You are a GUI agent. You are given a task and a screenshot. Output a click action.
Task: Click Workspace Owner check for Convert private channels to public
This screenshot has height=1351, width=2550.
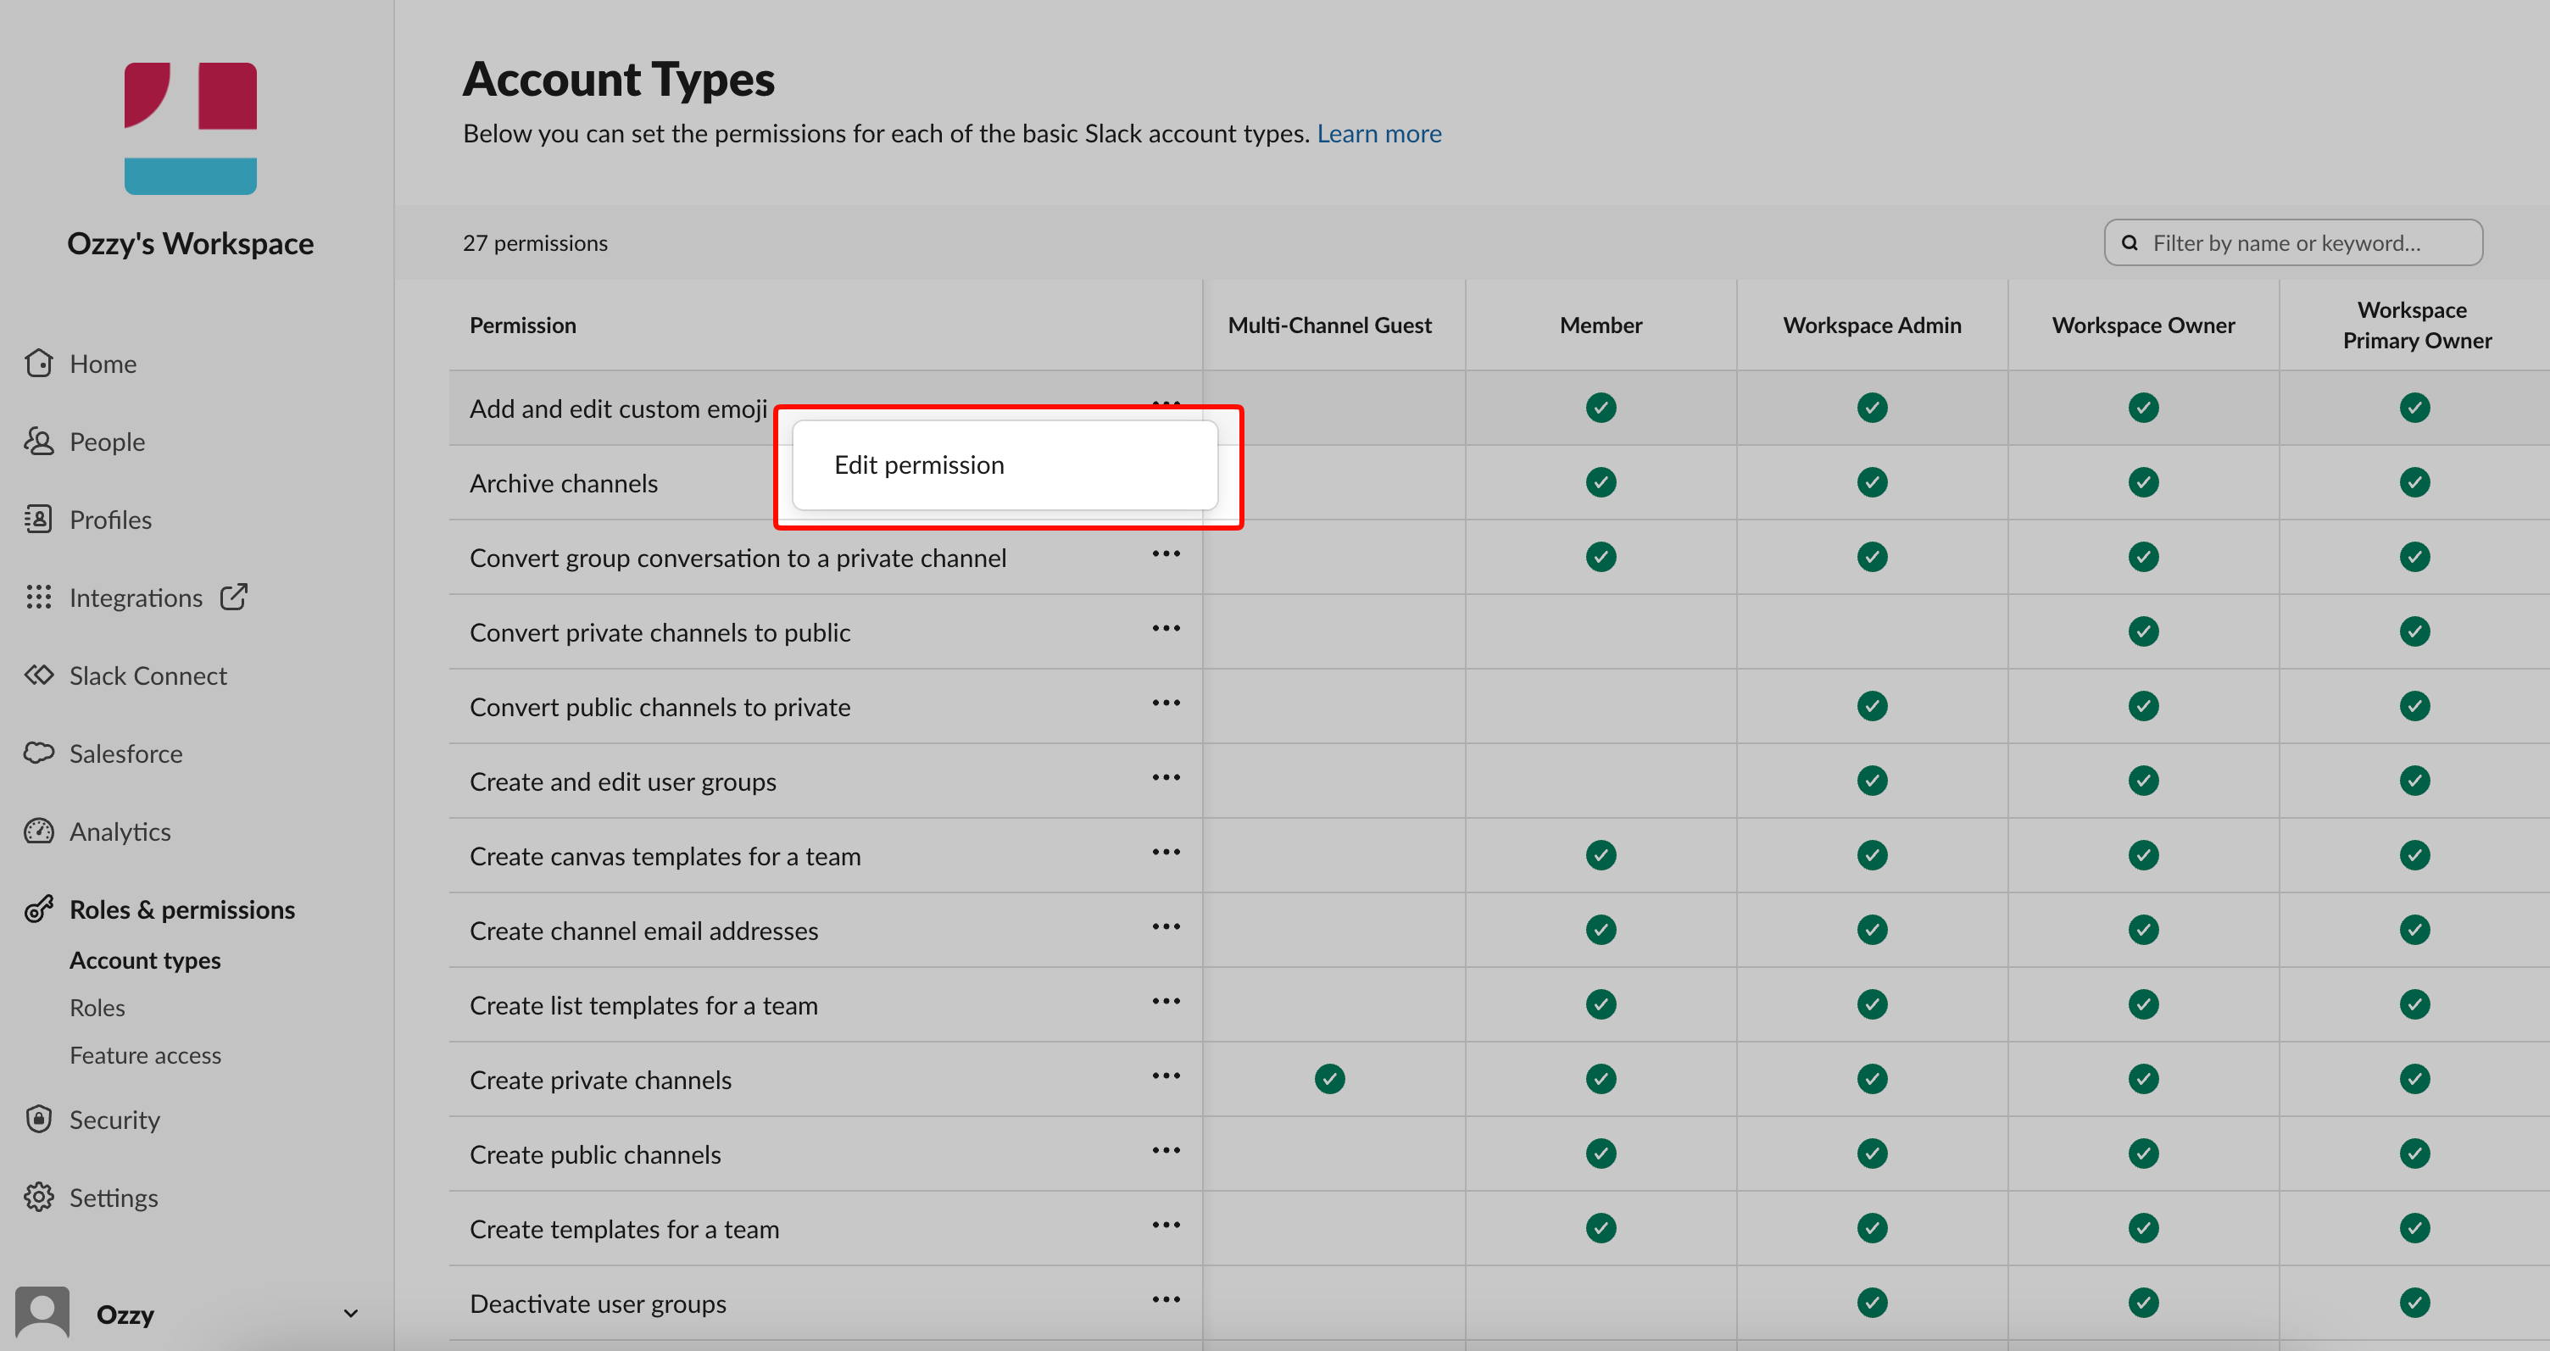[2142, 631]
